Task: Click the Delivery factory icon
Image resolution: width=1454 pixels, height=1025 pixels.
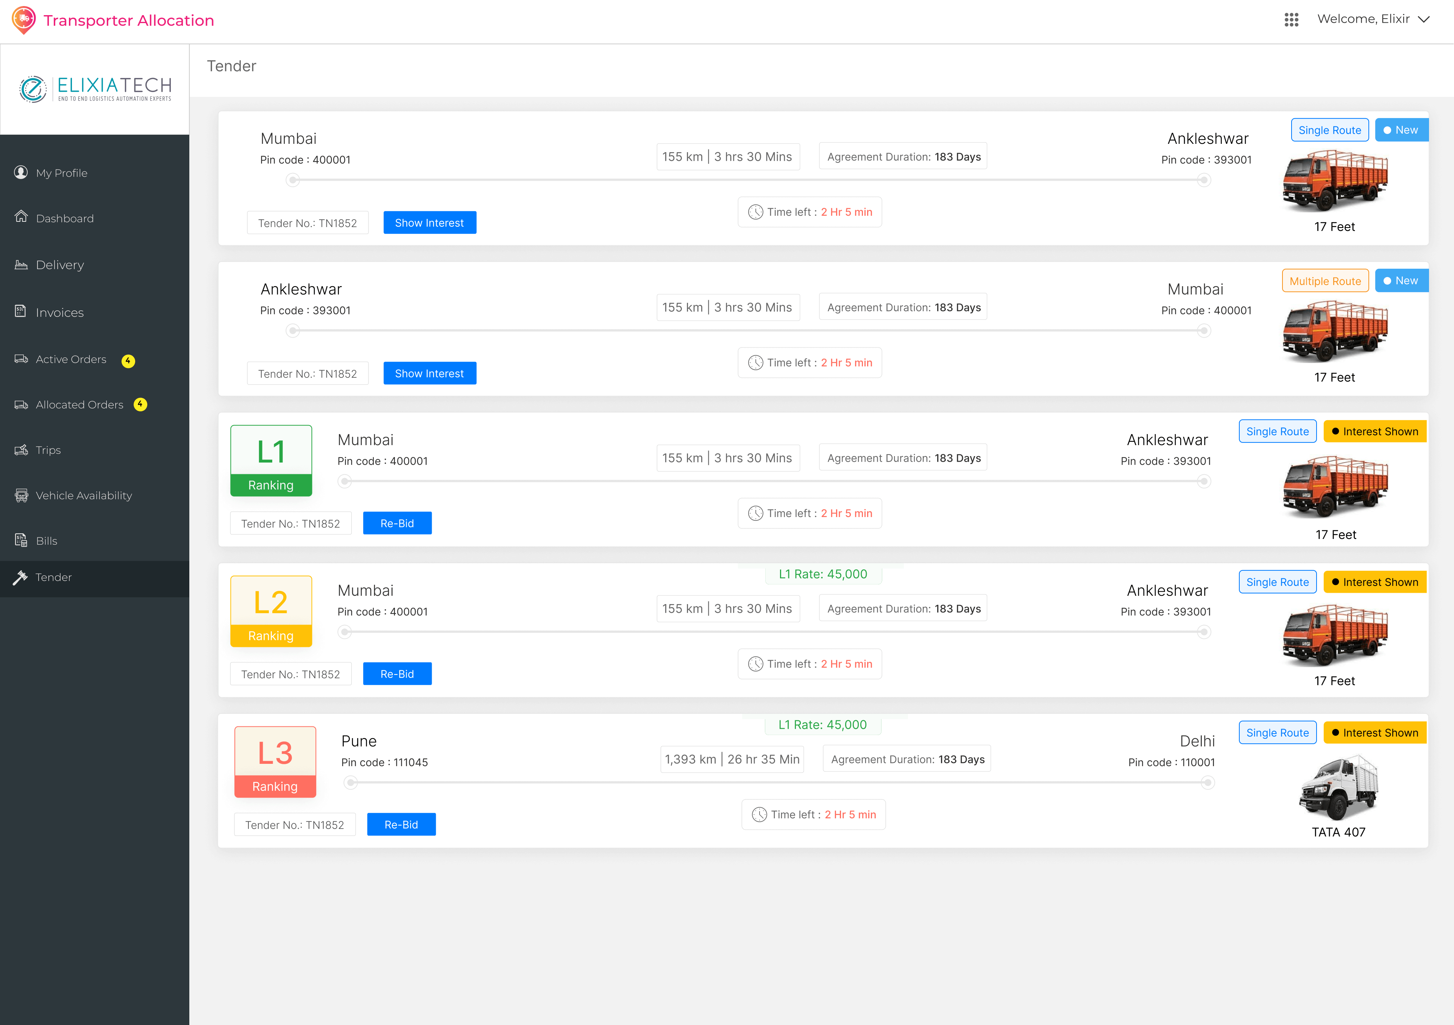Action: pos(21,265)
